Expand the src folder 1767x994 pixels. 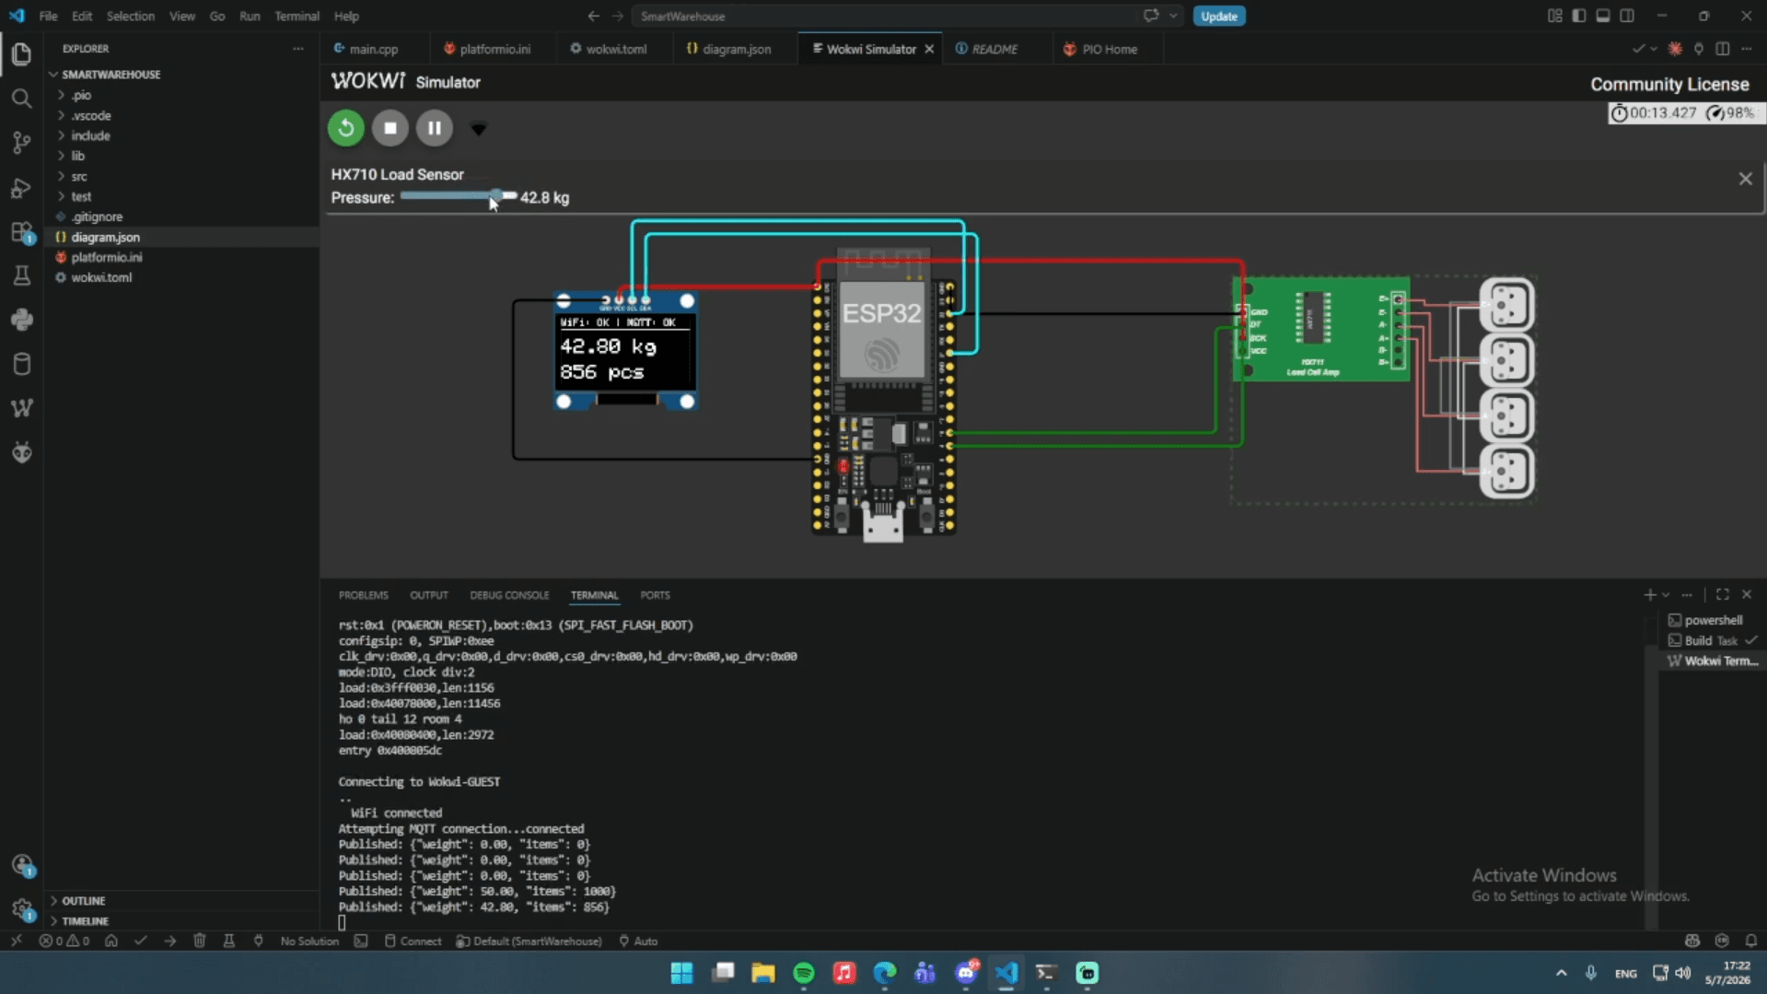click(79, 176)
